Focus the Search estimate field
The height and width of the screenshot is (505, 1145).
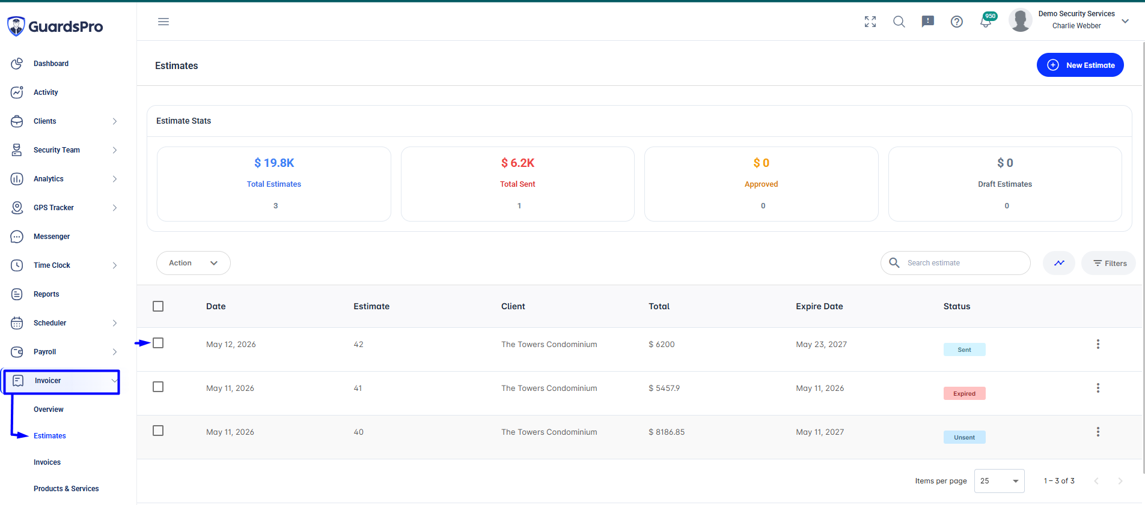click(x=956, y=263)
